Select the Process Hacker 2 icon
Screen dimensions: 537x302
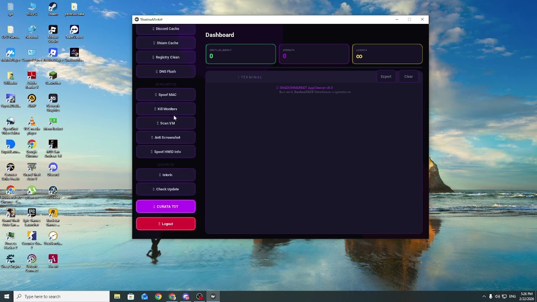point(10,240)
